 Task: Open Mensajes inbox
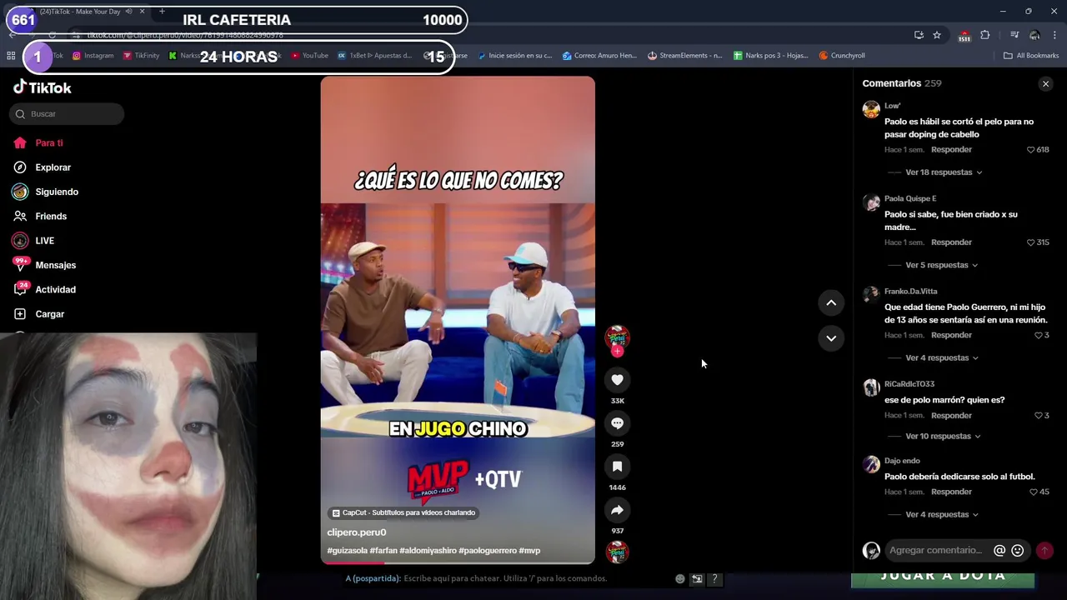(45, 265)
